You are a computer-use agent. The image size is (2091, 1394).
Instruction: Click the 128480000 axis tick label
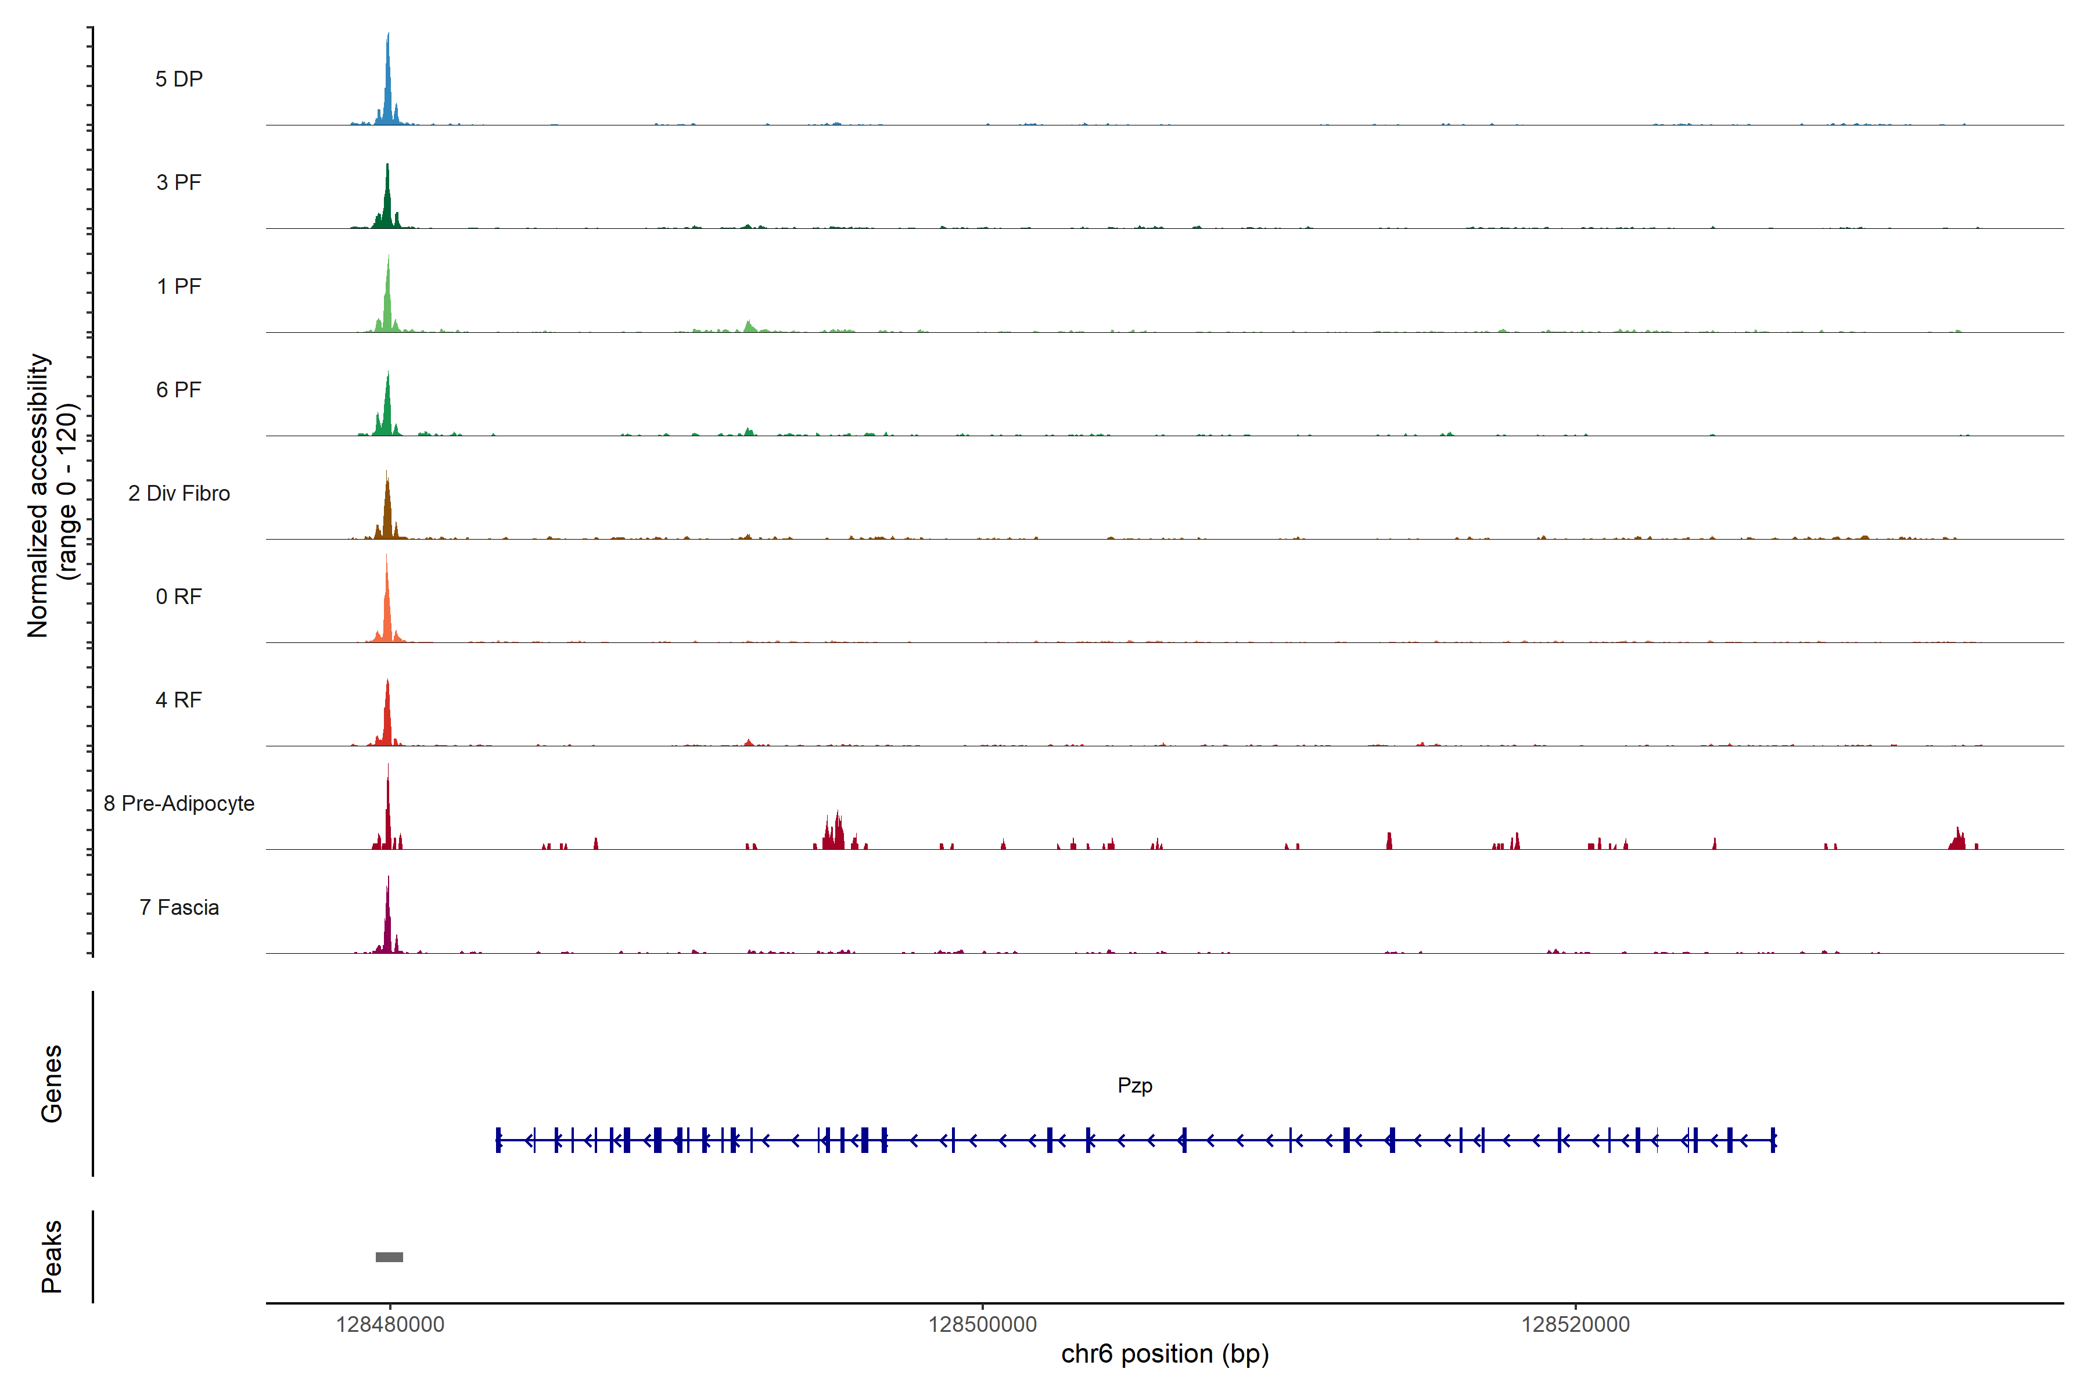[x=389, y=1325]
